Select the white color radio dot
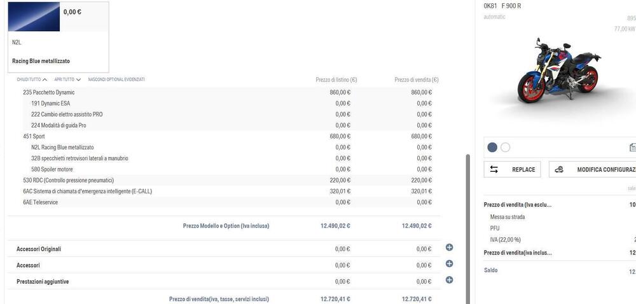The image size is (636, 304). [506, 148]
